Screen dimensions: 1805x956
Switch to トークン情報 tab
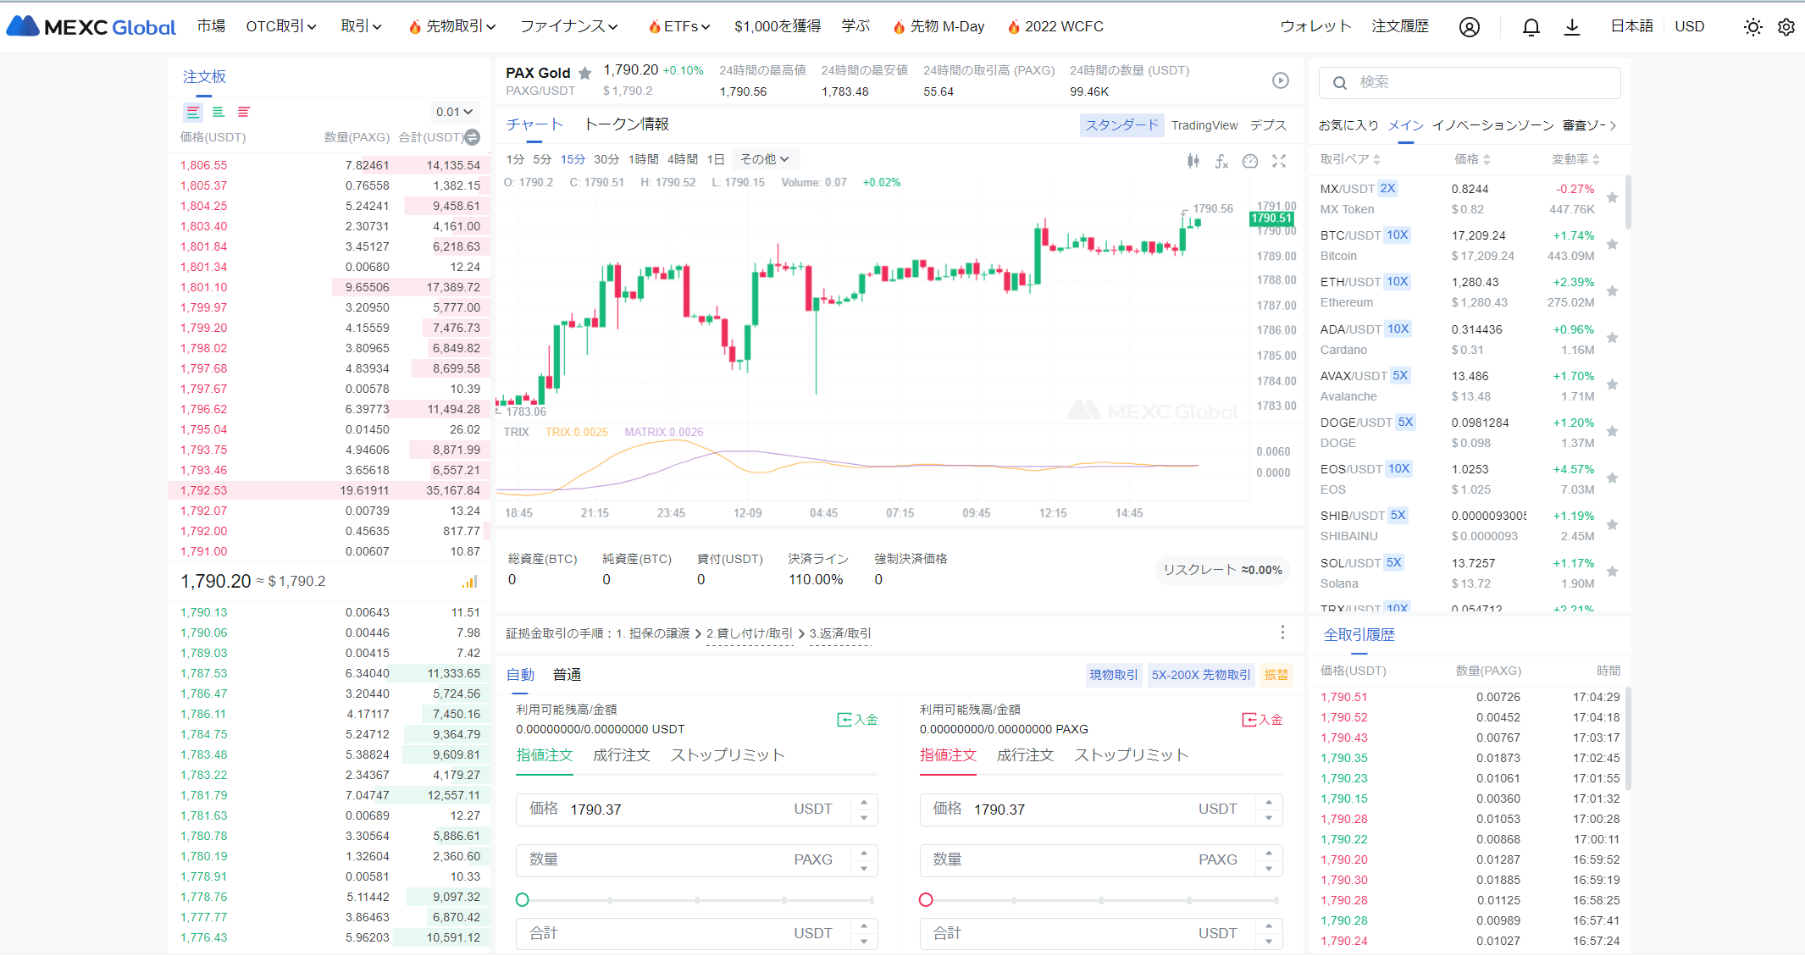[627, 124]
